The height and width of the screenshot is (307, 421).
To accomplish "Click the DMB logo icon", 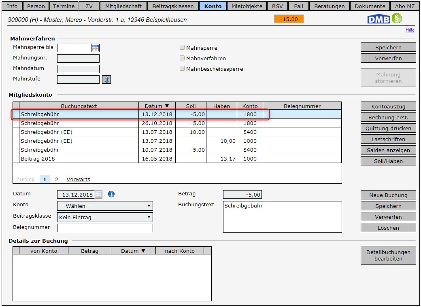I will point(378,19).
